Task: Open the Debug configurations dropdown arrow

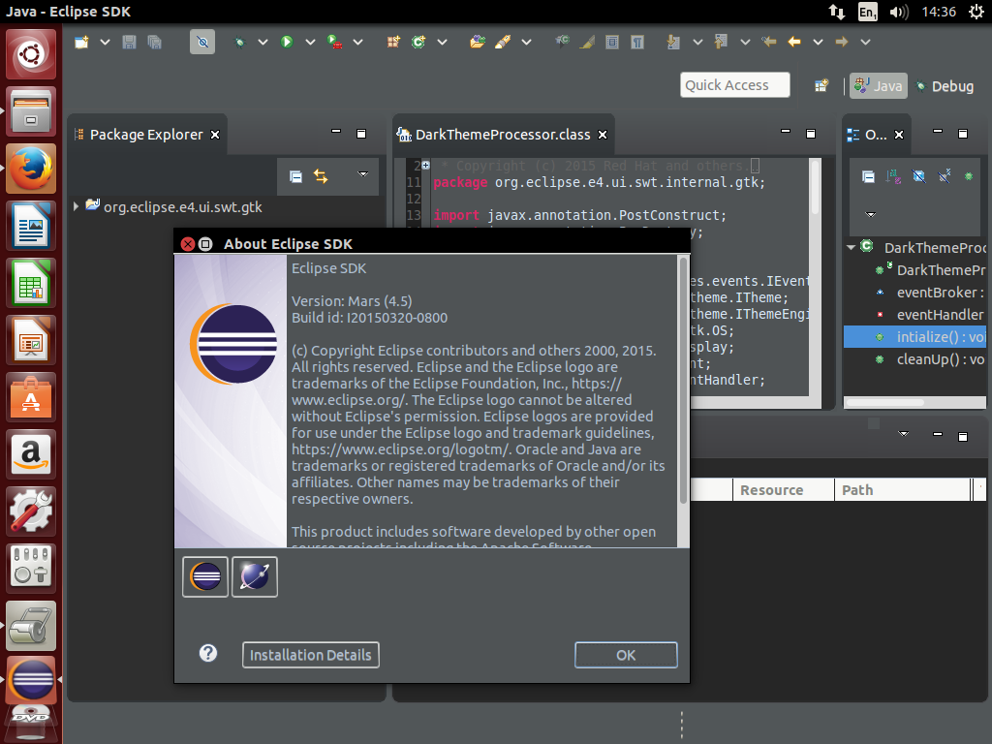Action: [263, 42]
